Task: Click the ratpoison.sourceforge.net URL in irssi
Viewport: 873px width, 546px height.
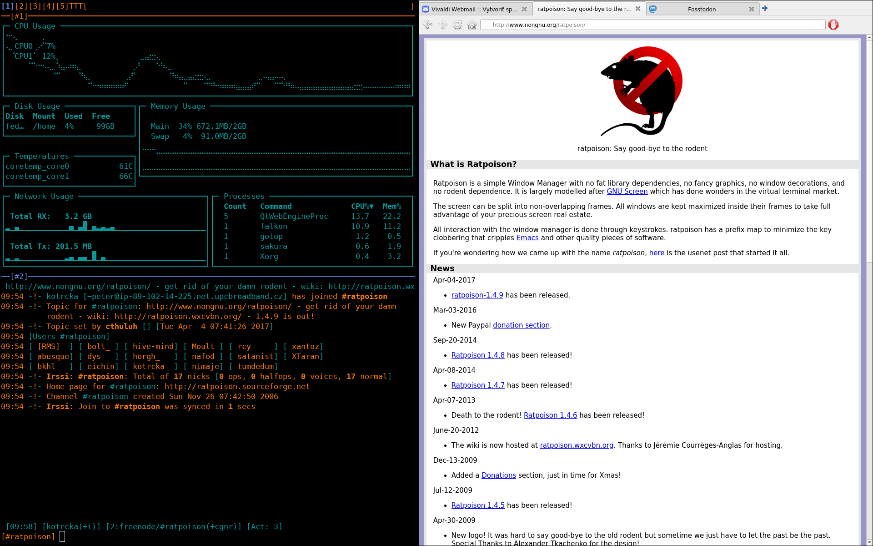Action: click(x=237, y=387)
